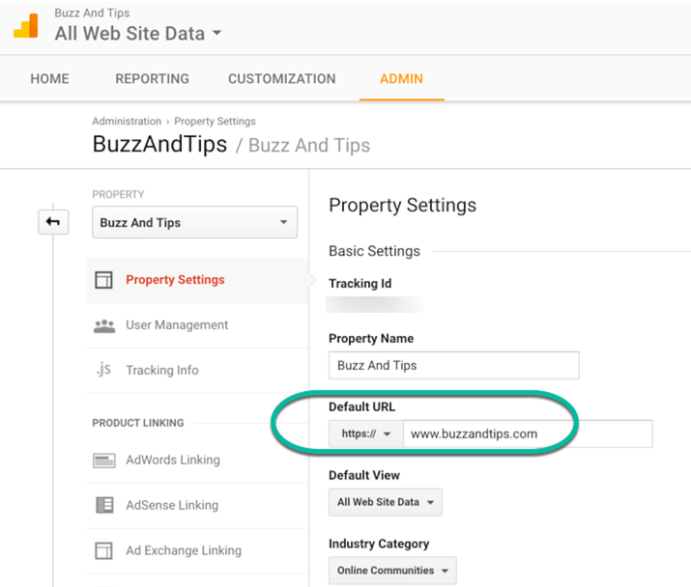
Task: Click the Ad Exchange Linking icon
Action: click(x=103, y=550)
